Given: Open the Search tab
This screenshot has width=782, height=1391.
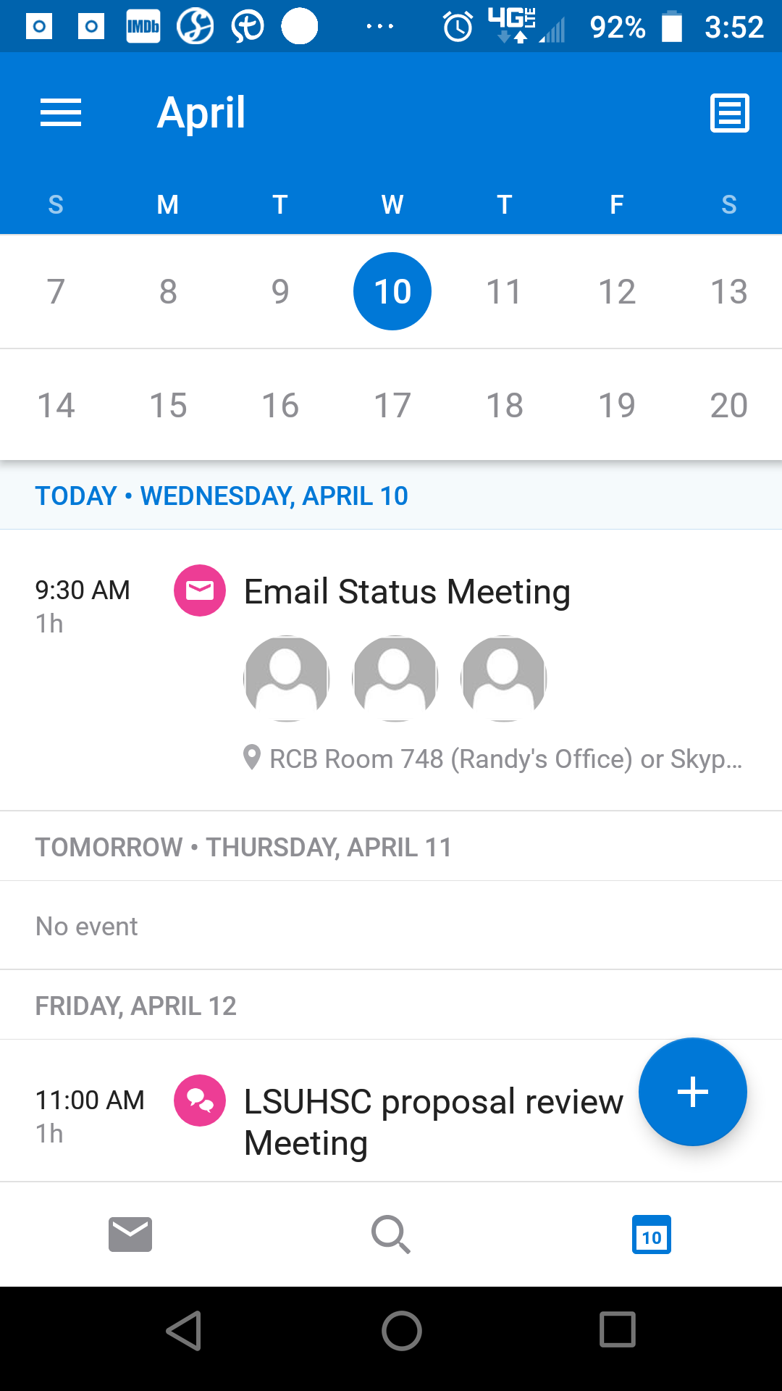Looking at the screenshot, I should coord(391,1235).
